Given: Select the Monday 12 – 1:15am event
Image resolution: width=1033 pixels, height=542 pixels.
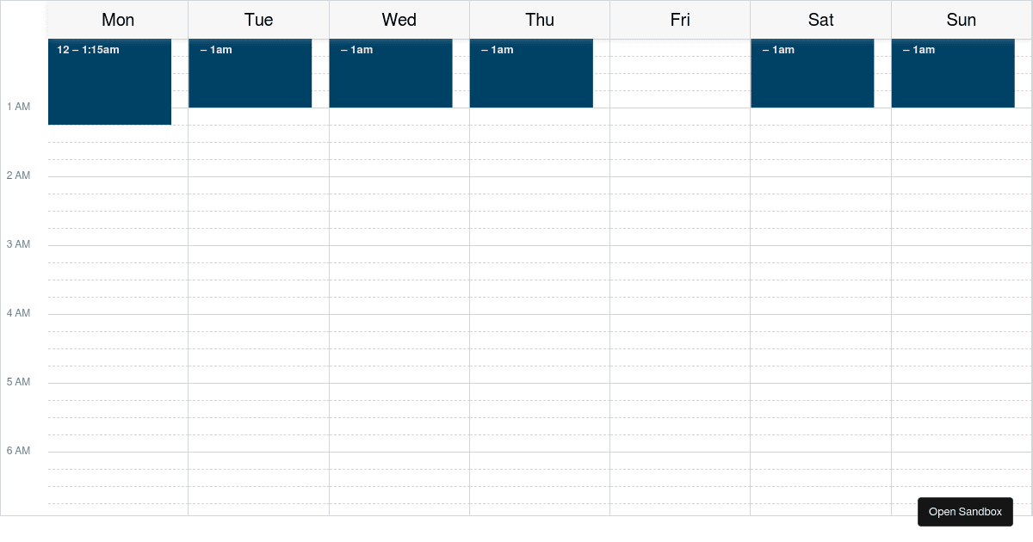Looking at the screenshot, I should point(109,82).
